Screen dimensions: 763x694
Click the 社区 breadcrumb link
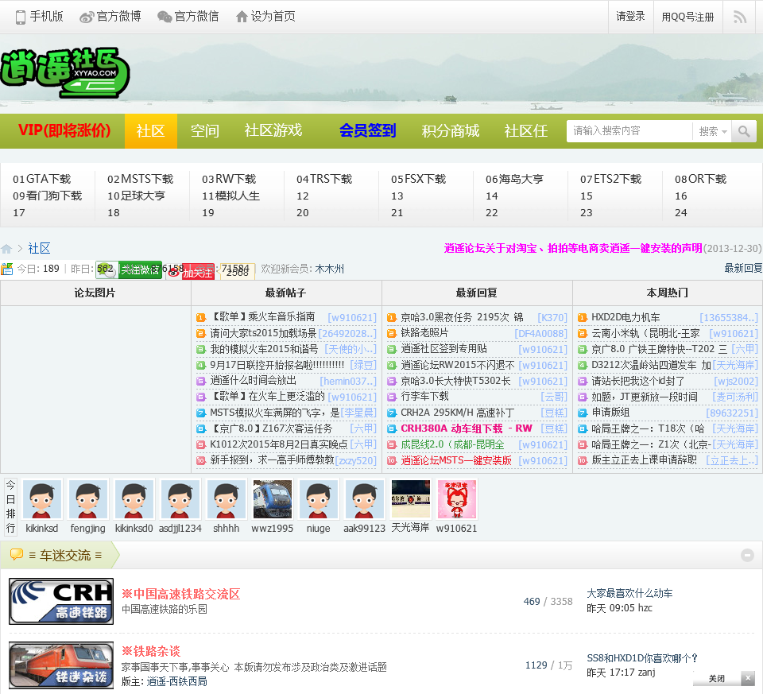[39, 249]
